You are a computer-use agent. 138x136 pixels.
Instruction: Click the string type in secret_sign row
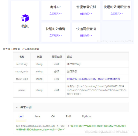tap(39, 79)
